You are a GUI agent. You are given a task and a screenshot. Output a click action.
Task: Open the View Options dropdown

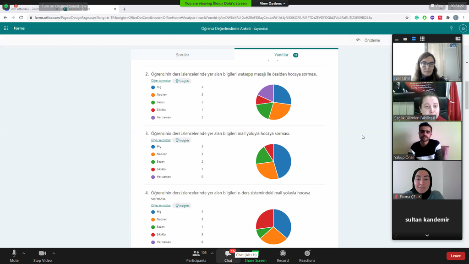tap(273, 4)
